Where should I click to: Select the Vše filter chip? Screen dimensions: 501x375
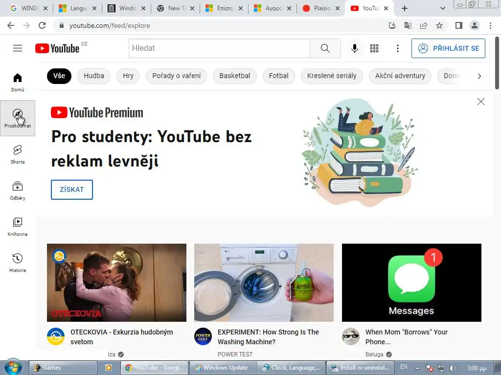tap(59, 76)
